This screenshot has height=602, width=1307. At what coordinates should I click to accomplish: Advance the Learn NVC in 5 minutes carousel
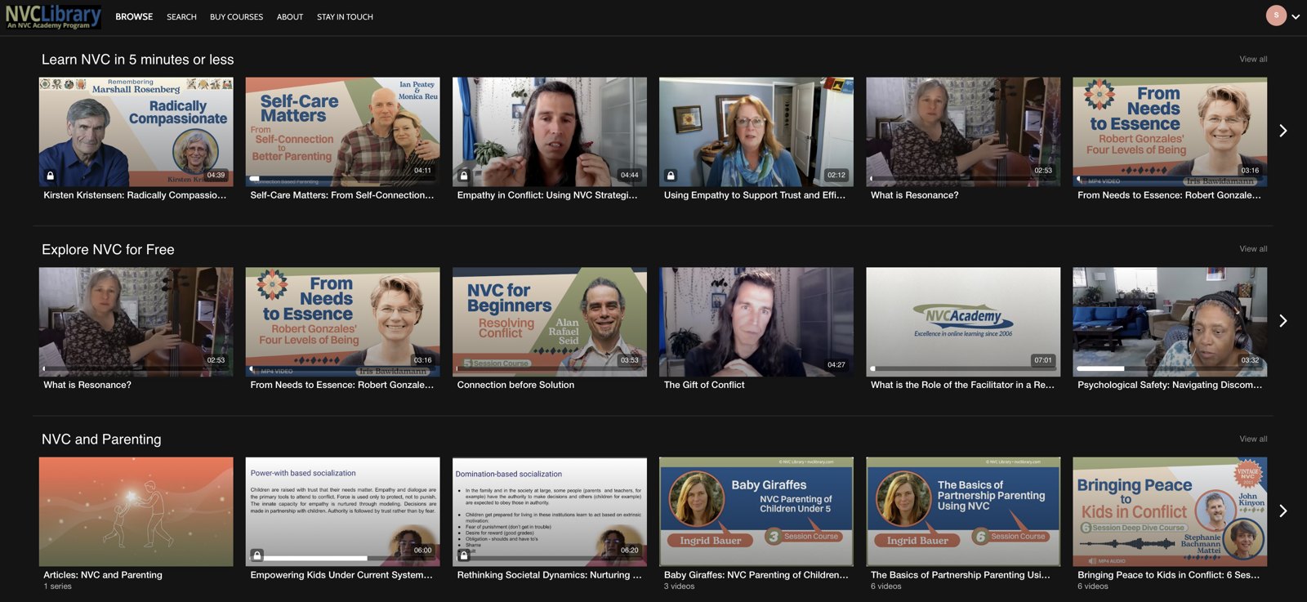tap(1282, 131)
